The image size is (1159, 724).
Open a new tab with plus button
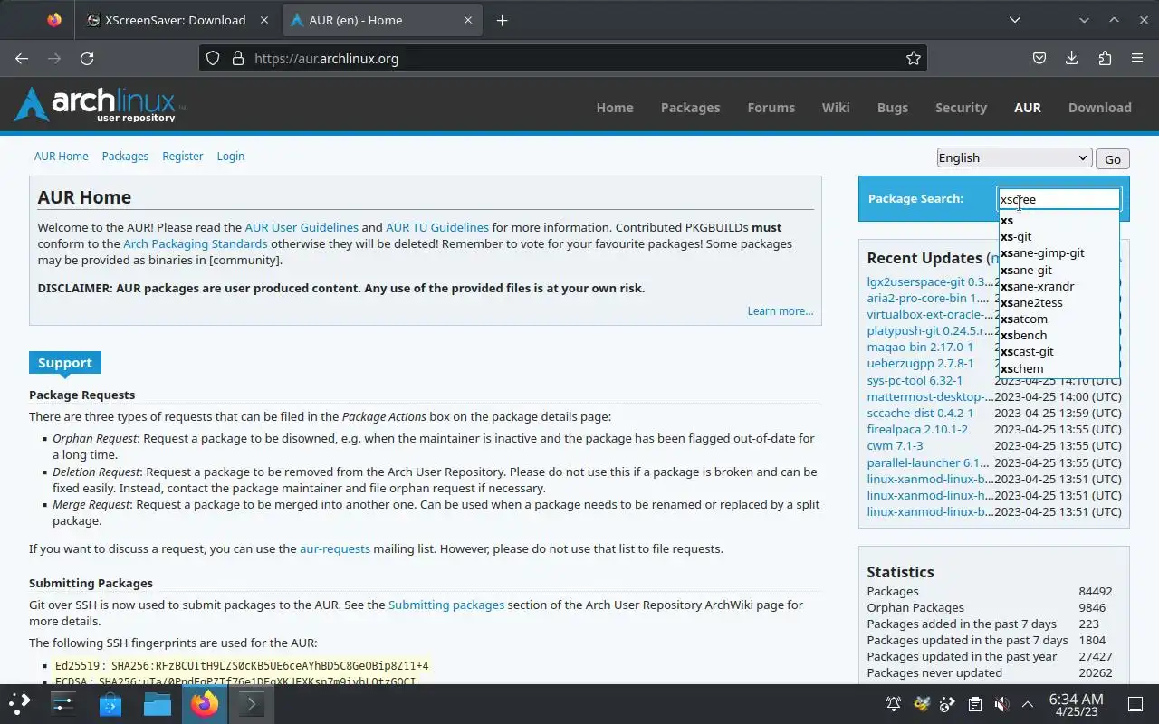click(x=502, y=20)
